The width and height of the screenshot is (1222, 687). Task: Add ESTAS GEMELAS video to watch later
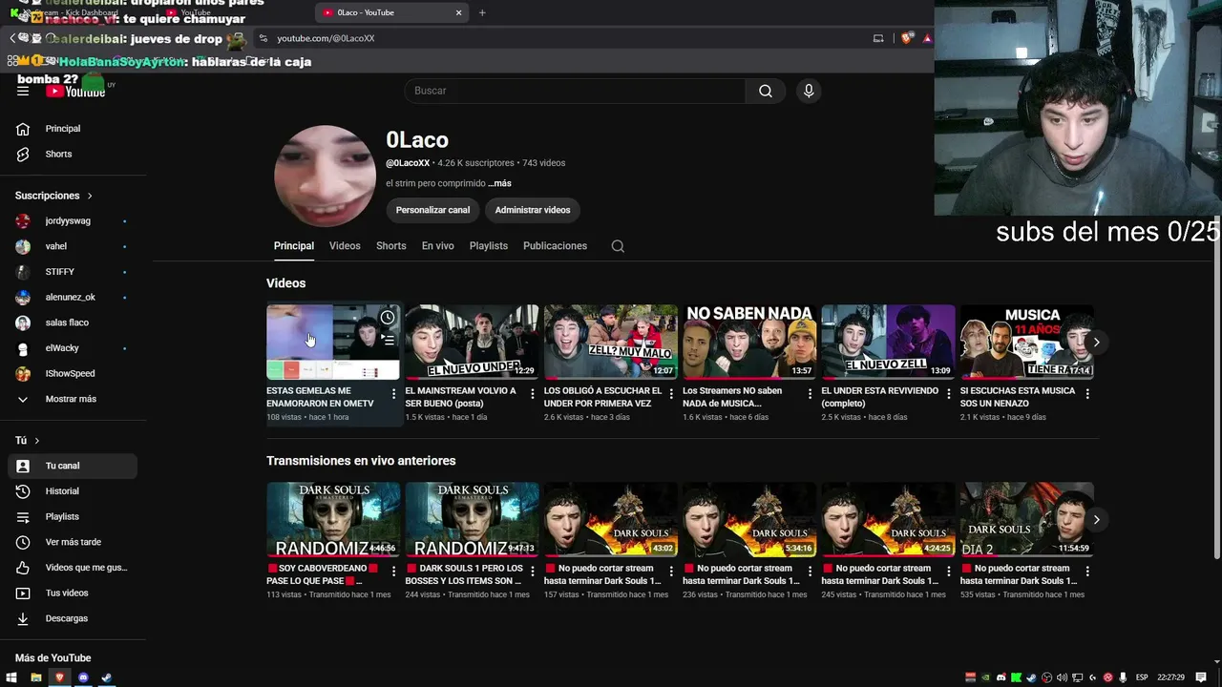point(388,318)
